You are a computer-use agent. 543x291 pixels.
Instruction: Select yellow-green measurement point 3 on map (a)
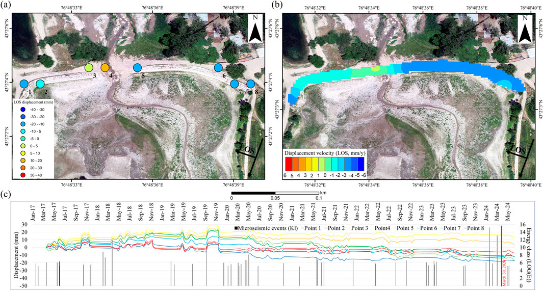point(89,67)
